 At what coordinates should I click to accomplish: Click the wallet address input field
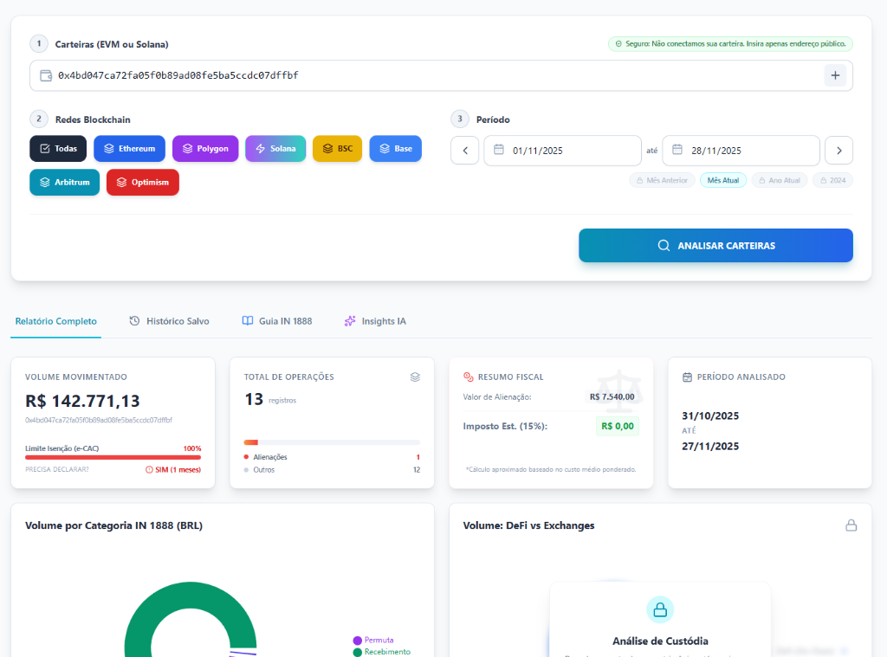346,75
